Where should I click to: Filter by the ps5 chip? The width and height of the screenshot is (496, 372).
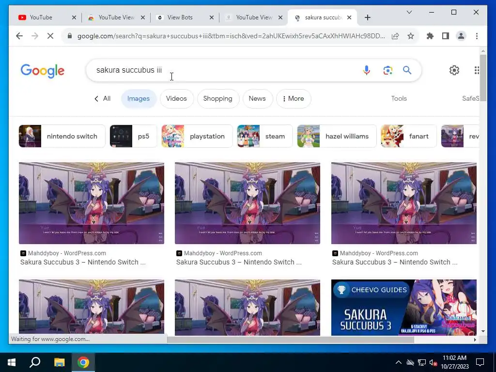coord(133,136)
